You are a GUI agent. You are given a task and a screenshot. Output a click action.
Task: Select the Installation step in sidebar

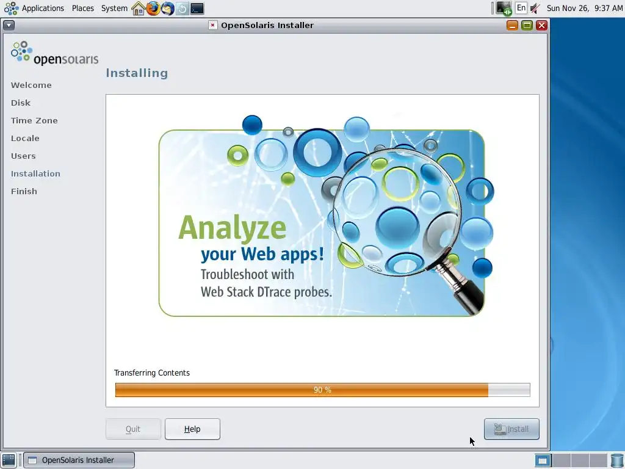pos(35,173)
